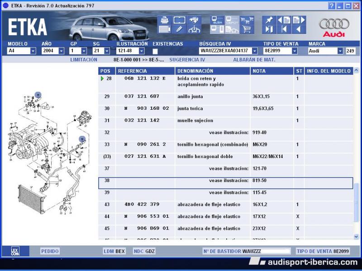
Task: Click the REFERENCIA column header
Action: tap(145, 71)
